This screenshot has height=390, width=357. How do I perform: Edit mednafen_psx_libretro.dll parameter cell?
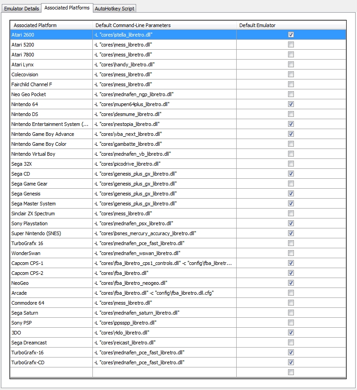pyautogui.click(x=165, y=223)
